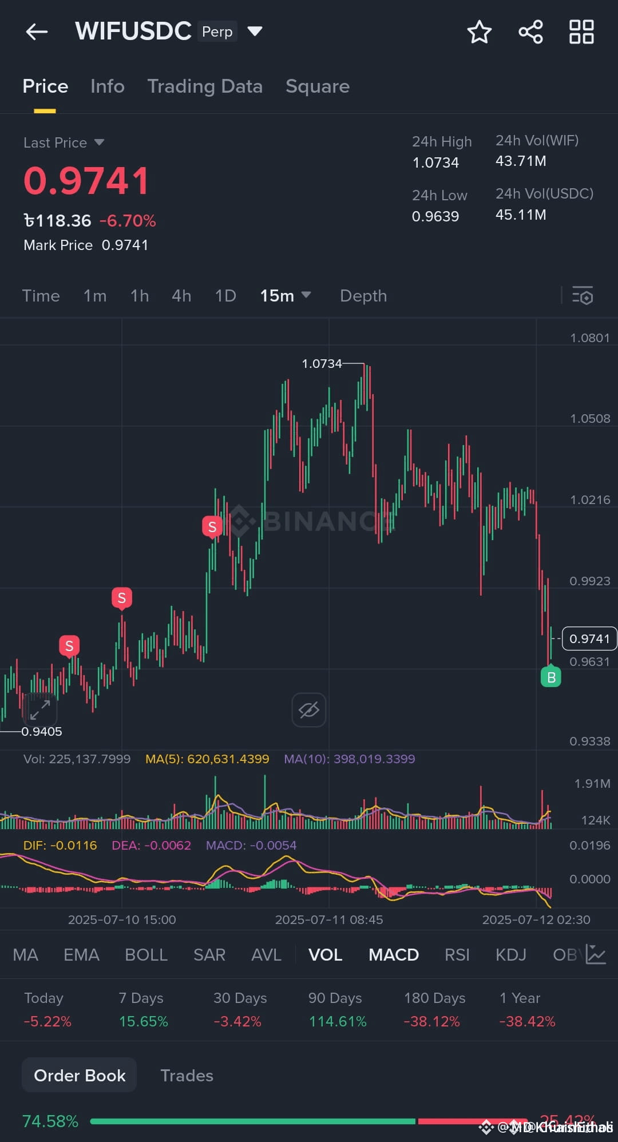Click the 180 Days -38.12% value

click(432, 1021)
